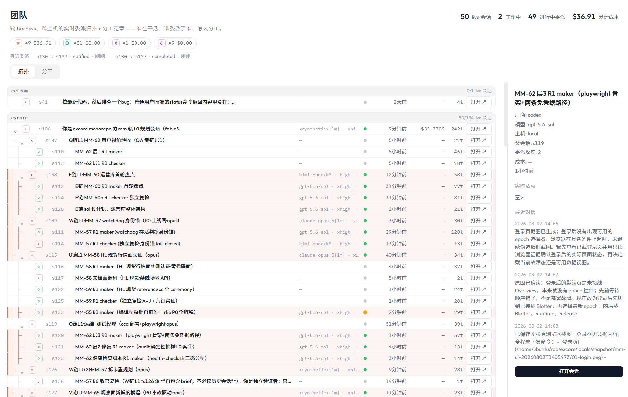Collapse the s126 W链L1(2) subtree
The height and width of the screenshot is (397, 628).
pos(22,372)
